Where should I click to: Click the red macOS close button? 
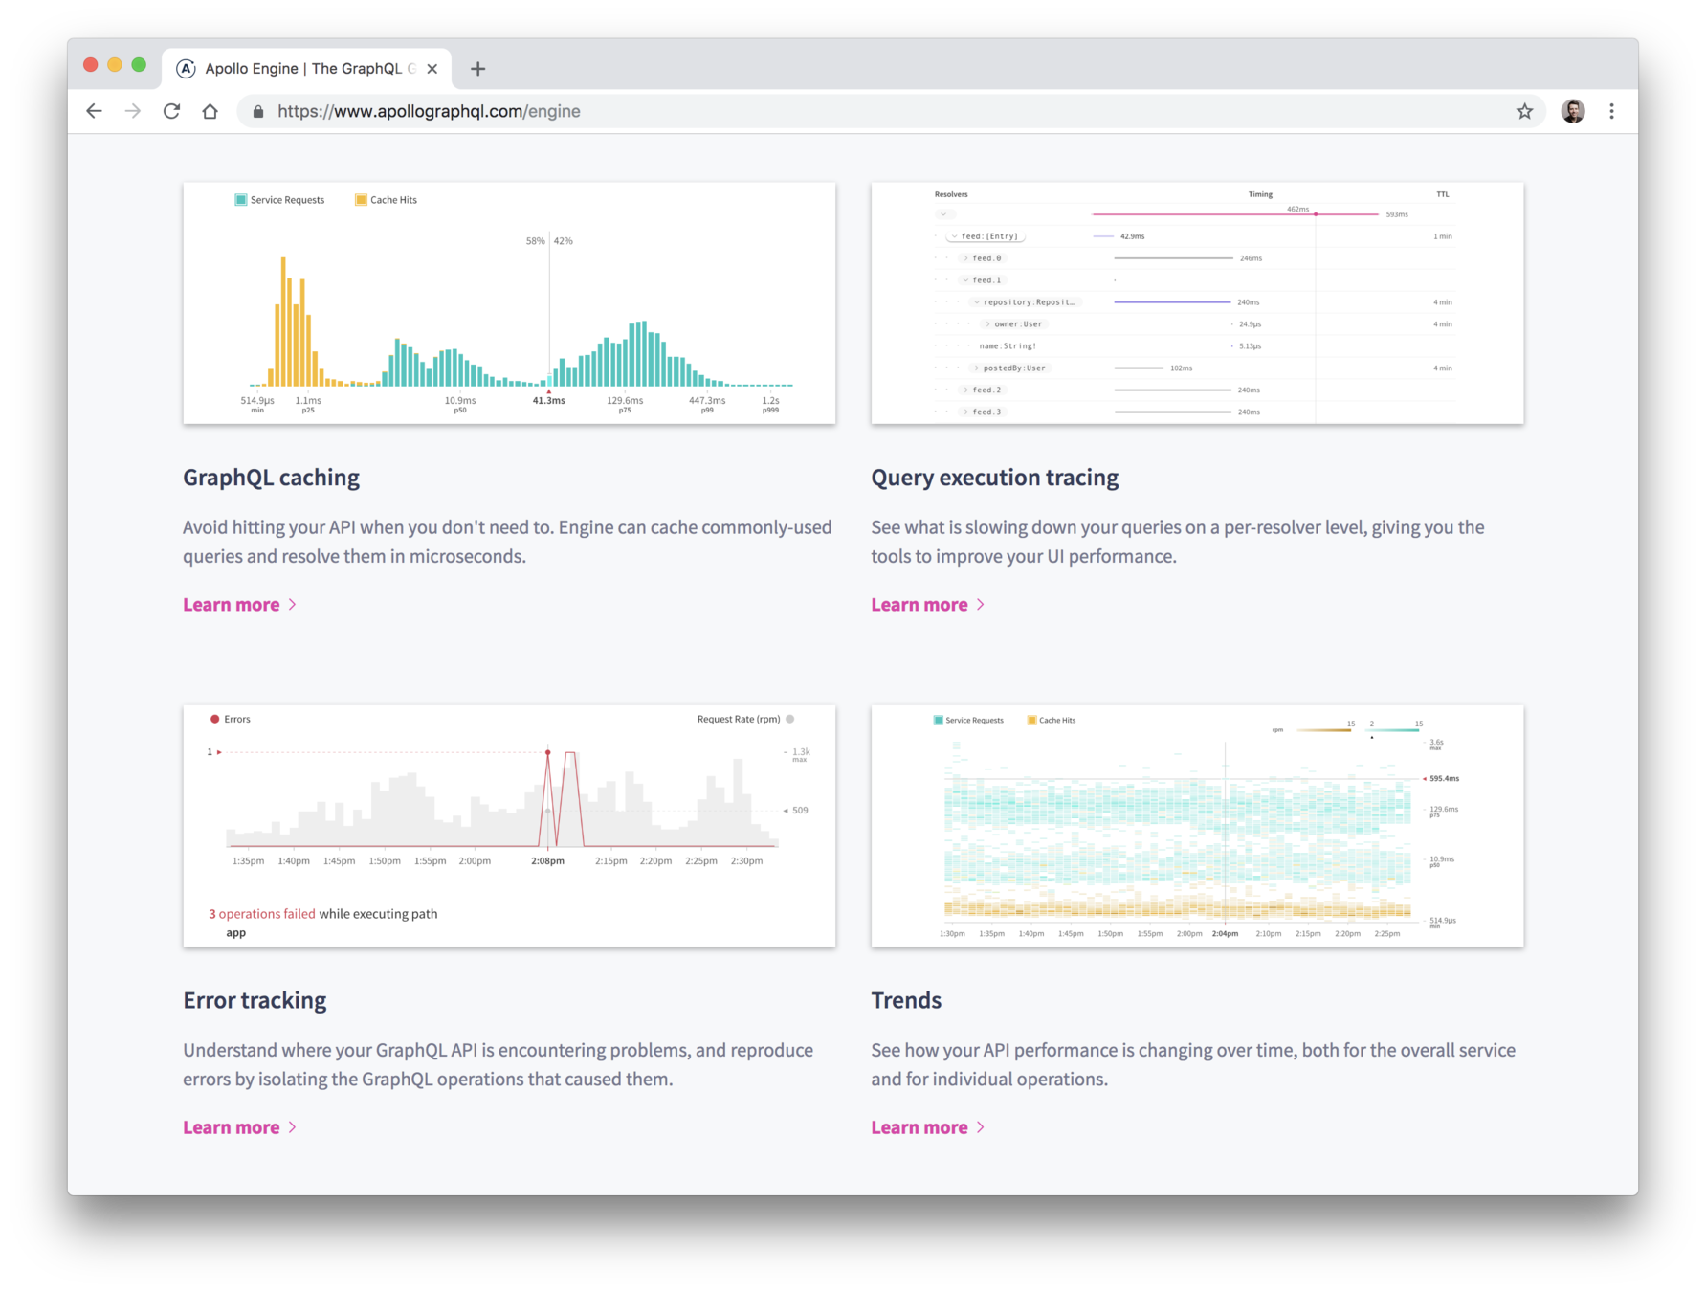(x=91, y=65)
